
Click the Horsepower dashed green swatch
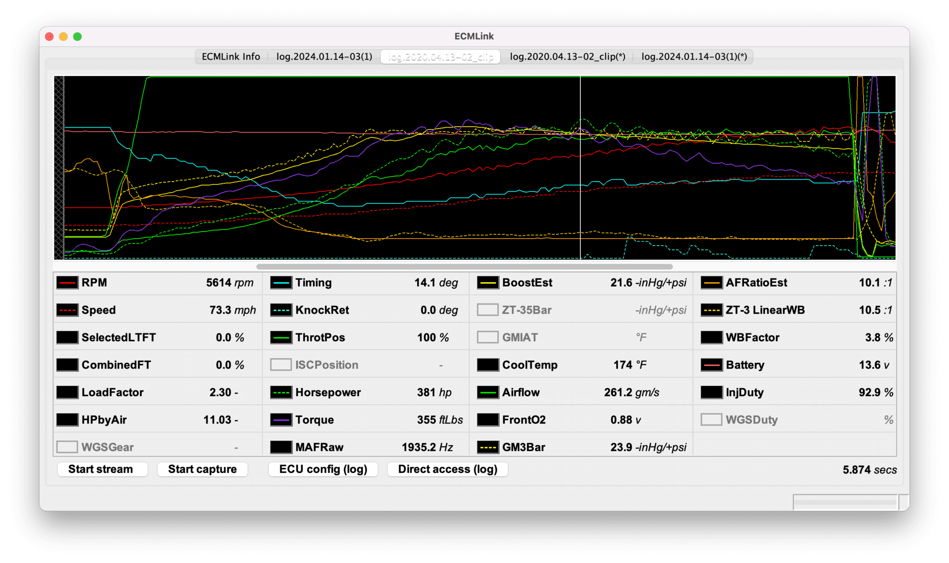(281, 393)
